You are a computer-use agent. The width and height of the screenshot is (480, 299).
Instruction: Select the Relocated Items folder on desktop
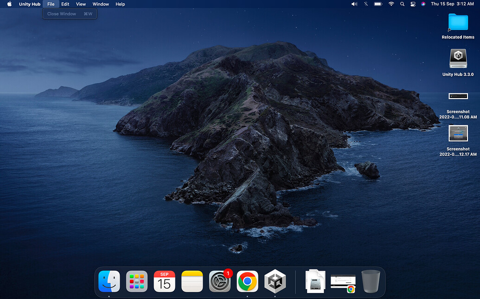coord(458,23)
